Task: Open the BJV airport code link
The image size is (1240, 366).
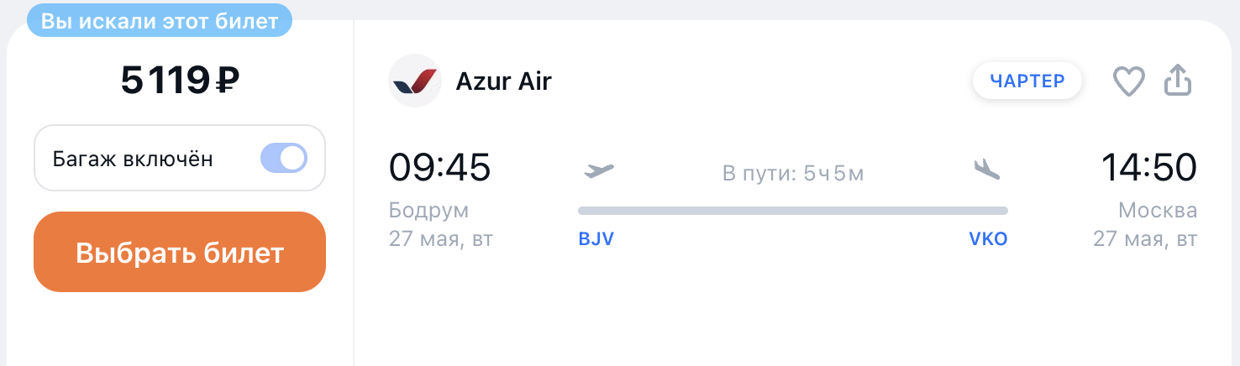Action: pos(596,239)
